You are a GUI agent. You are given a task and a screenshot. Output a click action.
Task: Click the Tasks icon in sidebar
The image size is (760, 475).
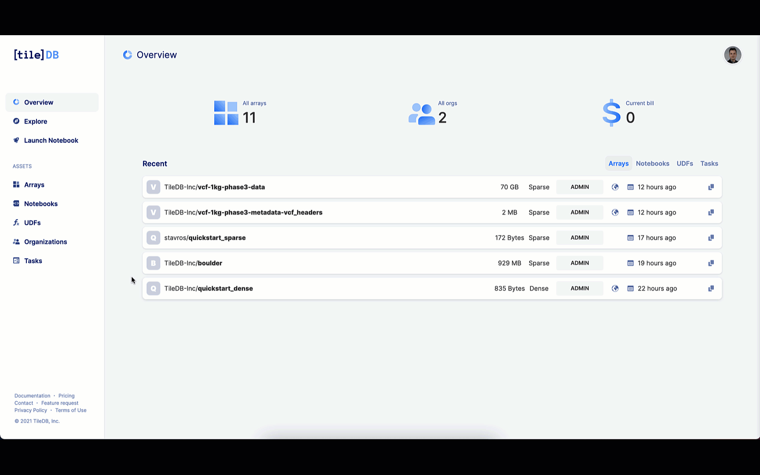click(16, 260)
